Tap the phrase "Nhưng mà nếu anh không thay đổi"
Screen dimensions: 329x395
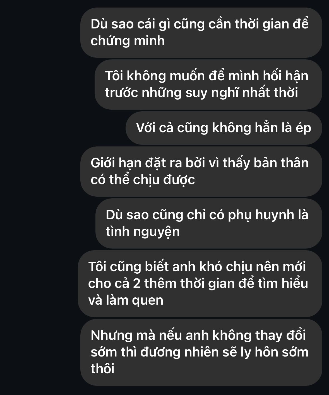click(x=198, y=335)
